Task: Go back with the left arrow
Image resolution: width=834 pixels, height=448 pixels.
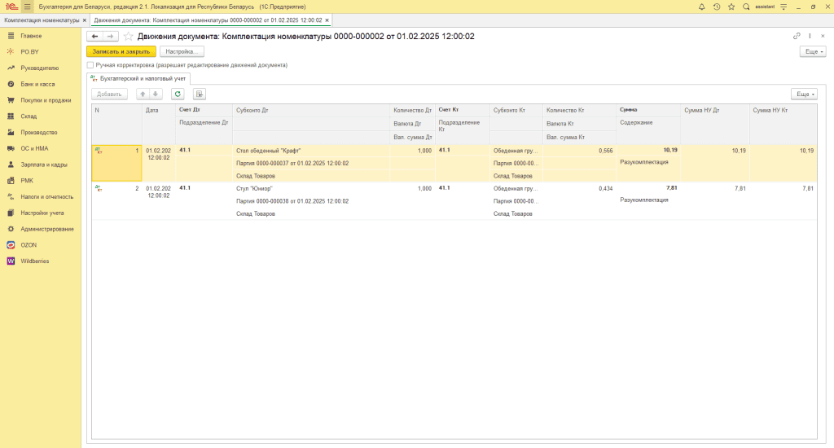Action: [x=94, y=36]
